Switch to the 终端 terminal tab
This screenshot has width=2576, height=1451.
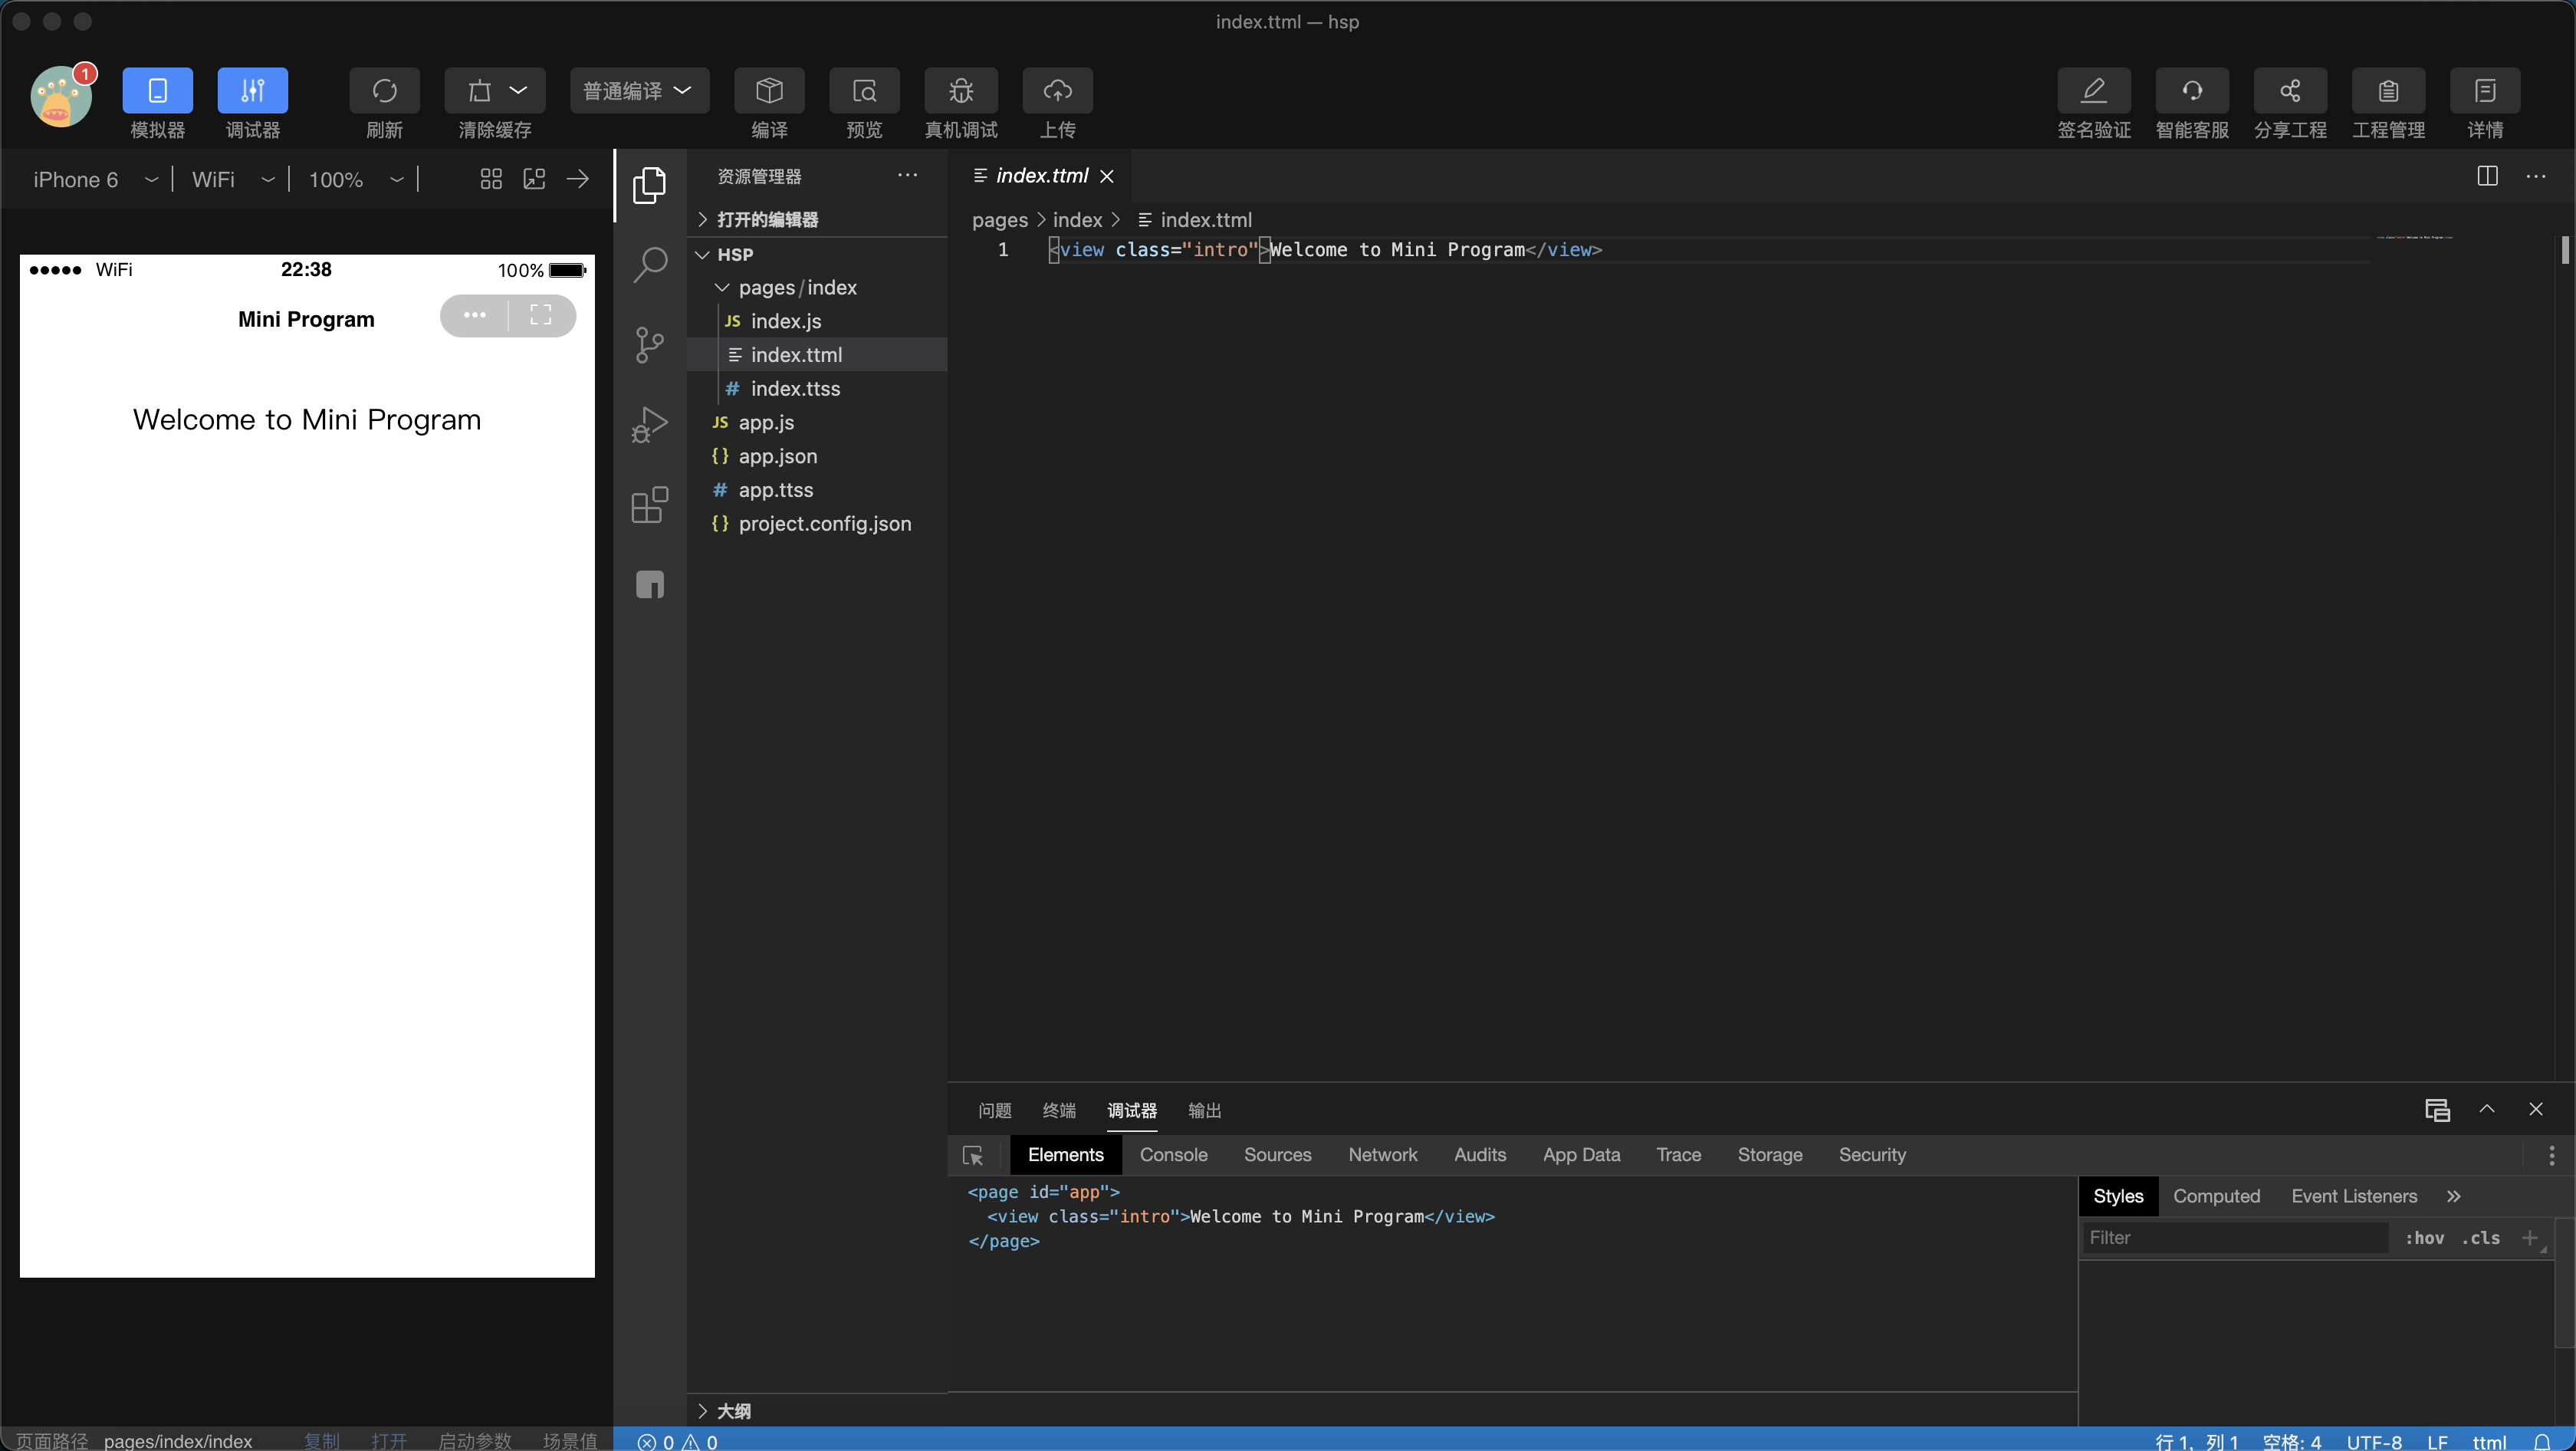click(x=1058, y=1110)
